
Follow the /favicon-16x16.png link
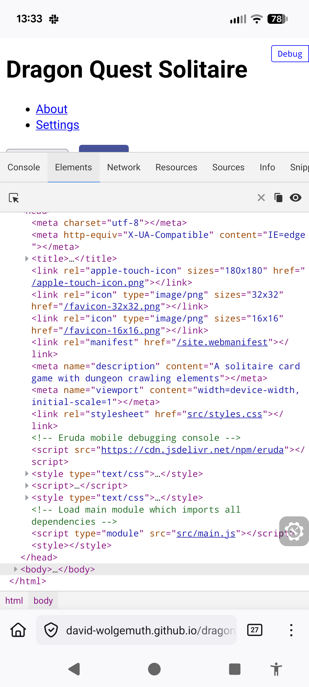click(112, 331)
